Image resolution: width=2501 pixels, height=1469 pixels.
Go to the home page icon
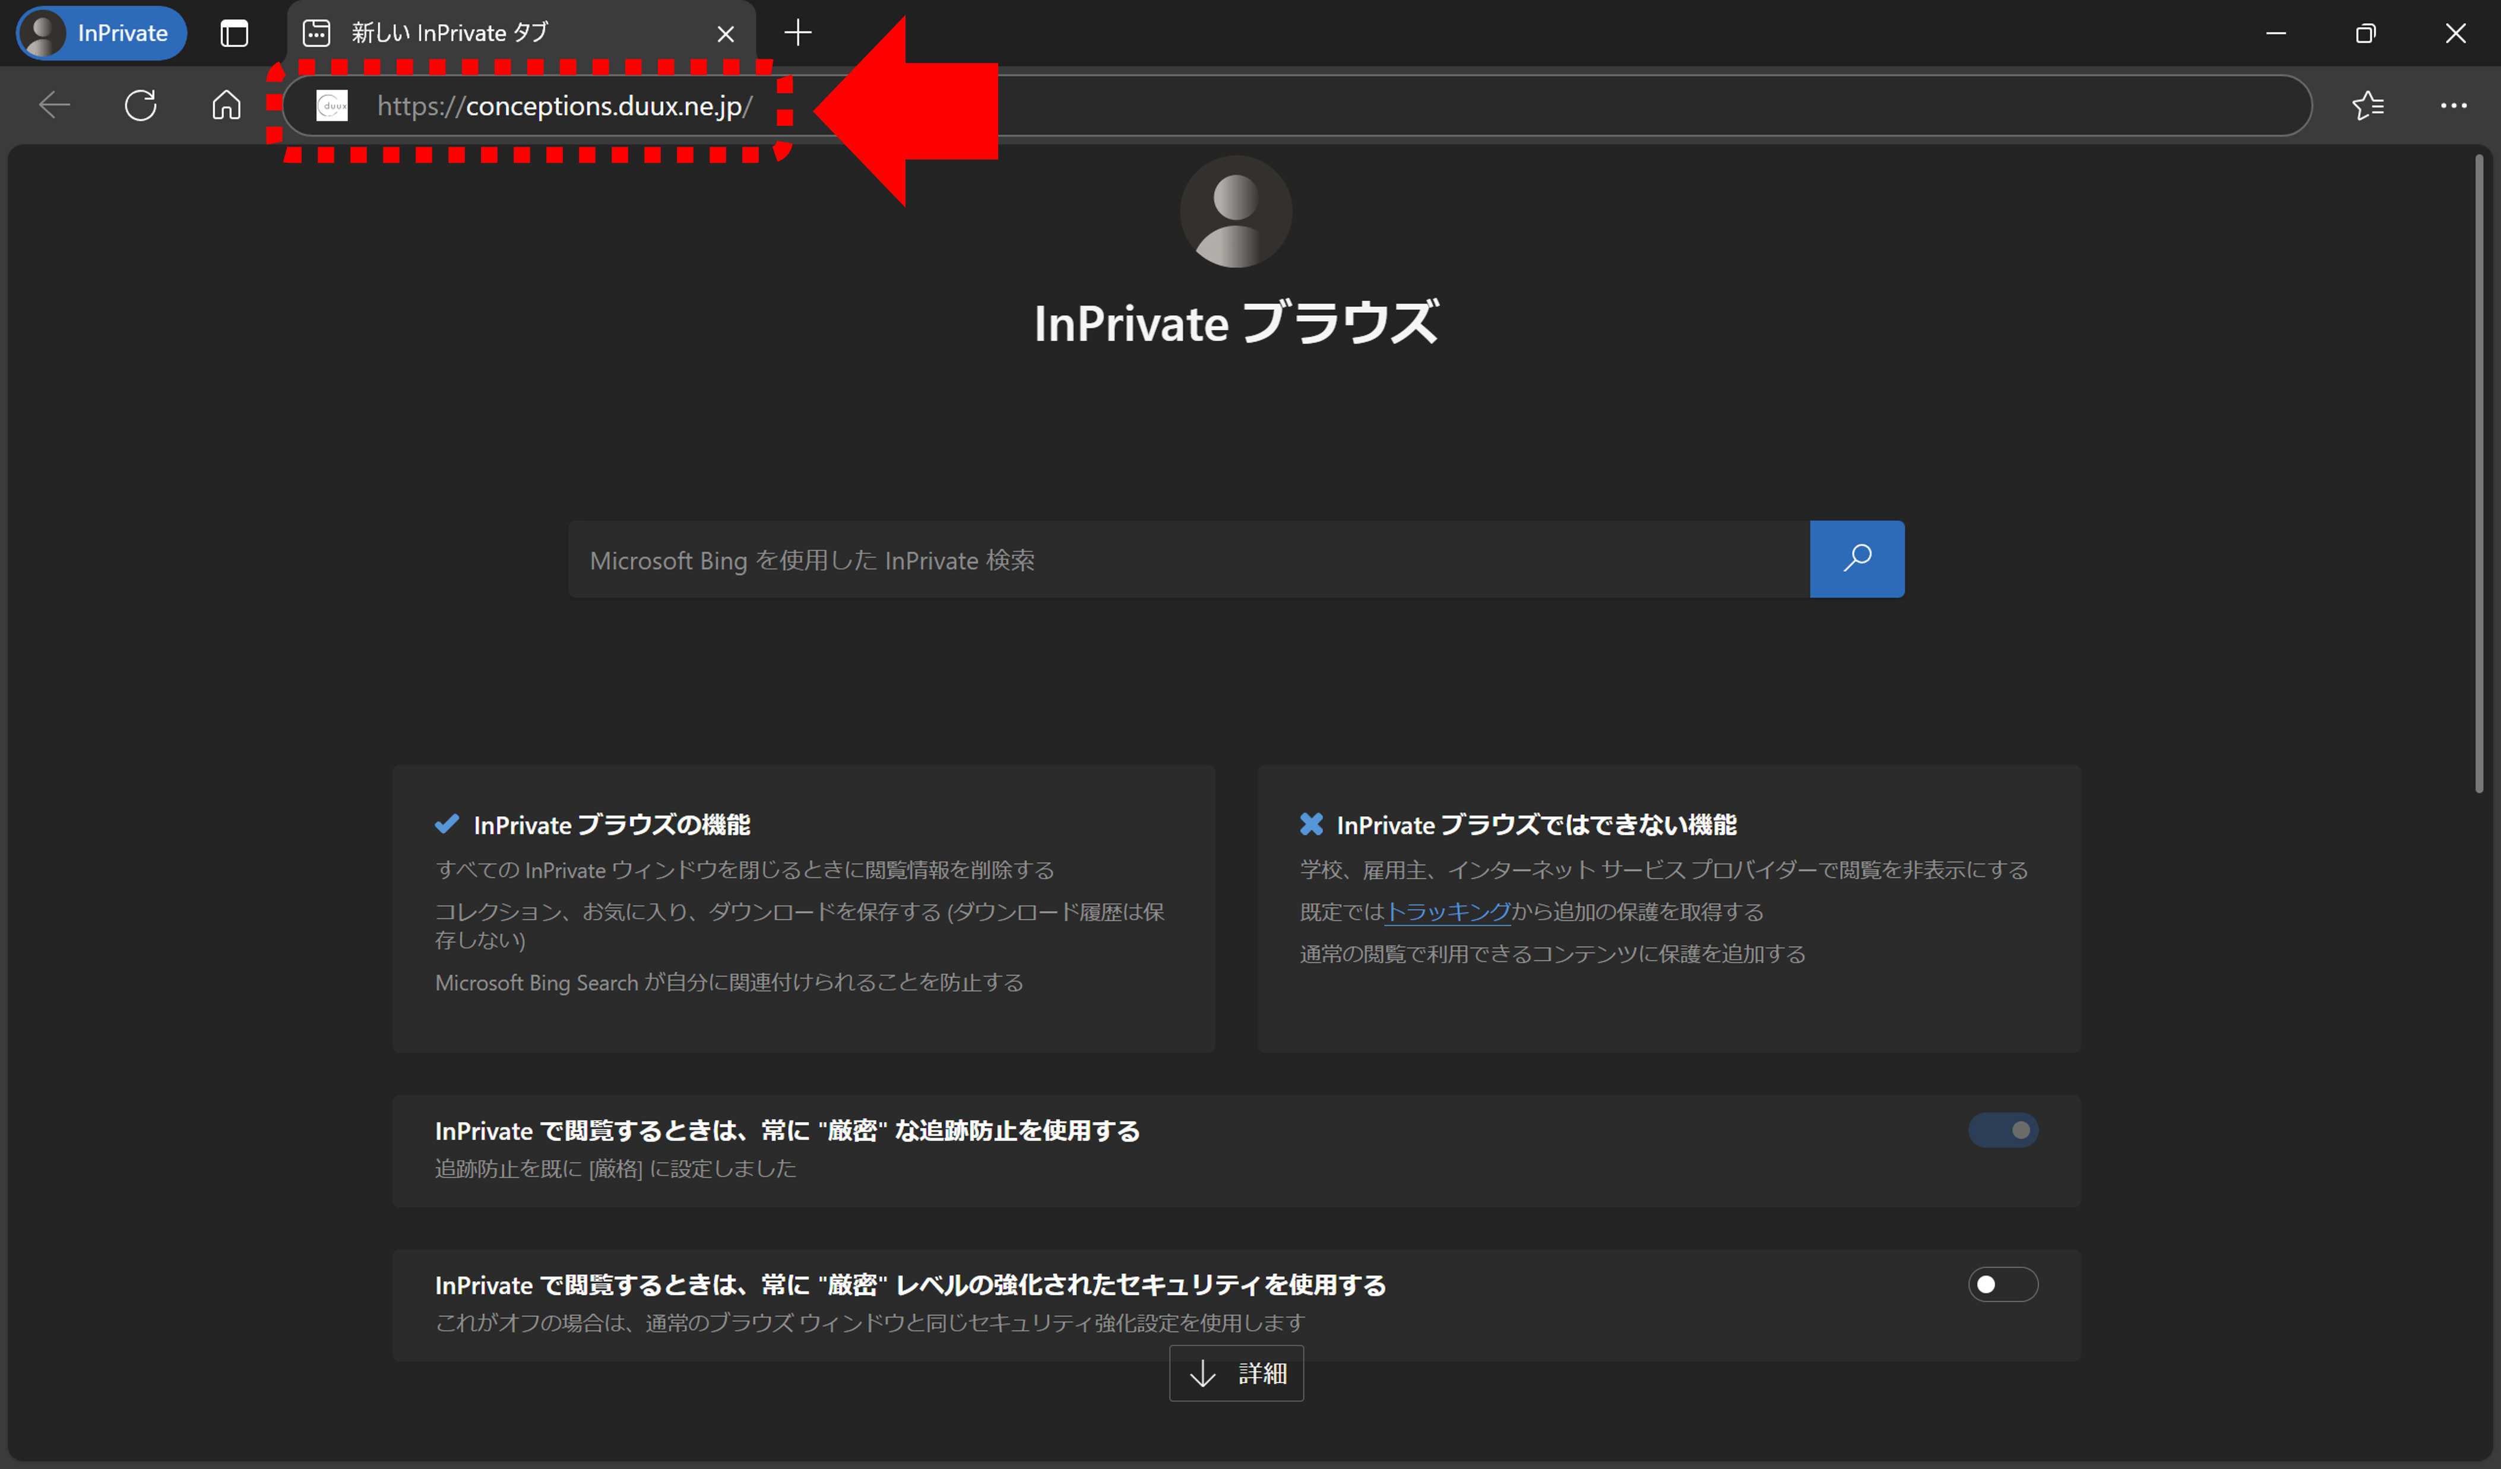(x=226, y=105)
